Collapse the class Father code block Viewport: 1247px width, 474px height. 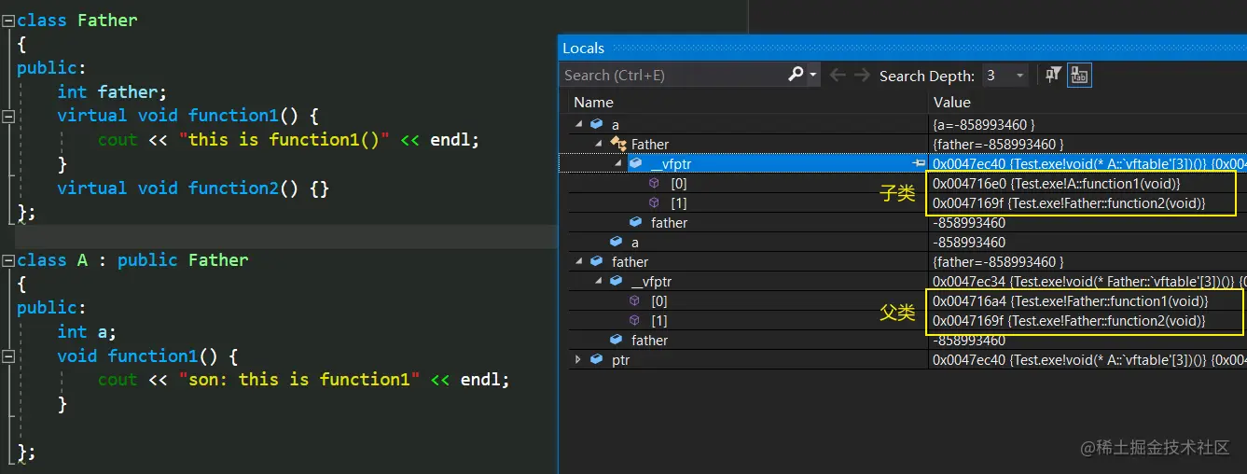8,20
